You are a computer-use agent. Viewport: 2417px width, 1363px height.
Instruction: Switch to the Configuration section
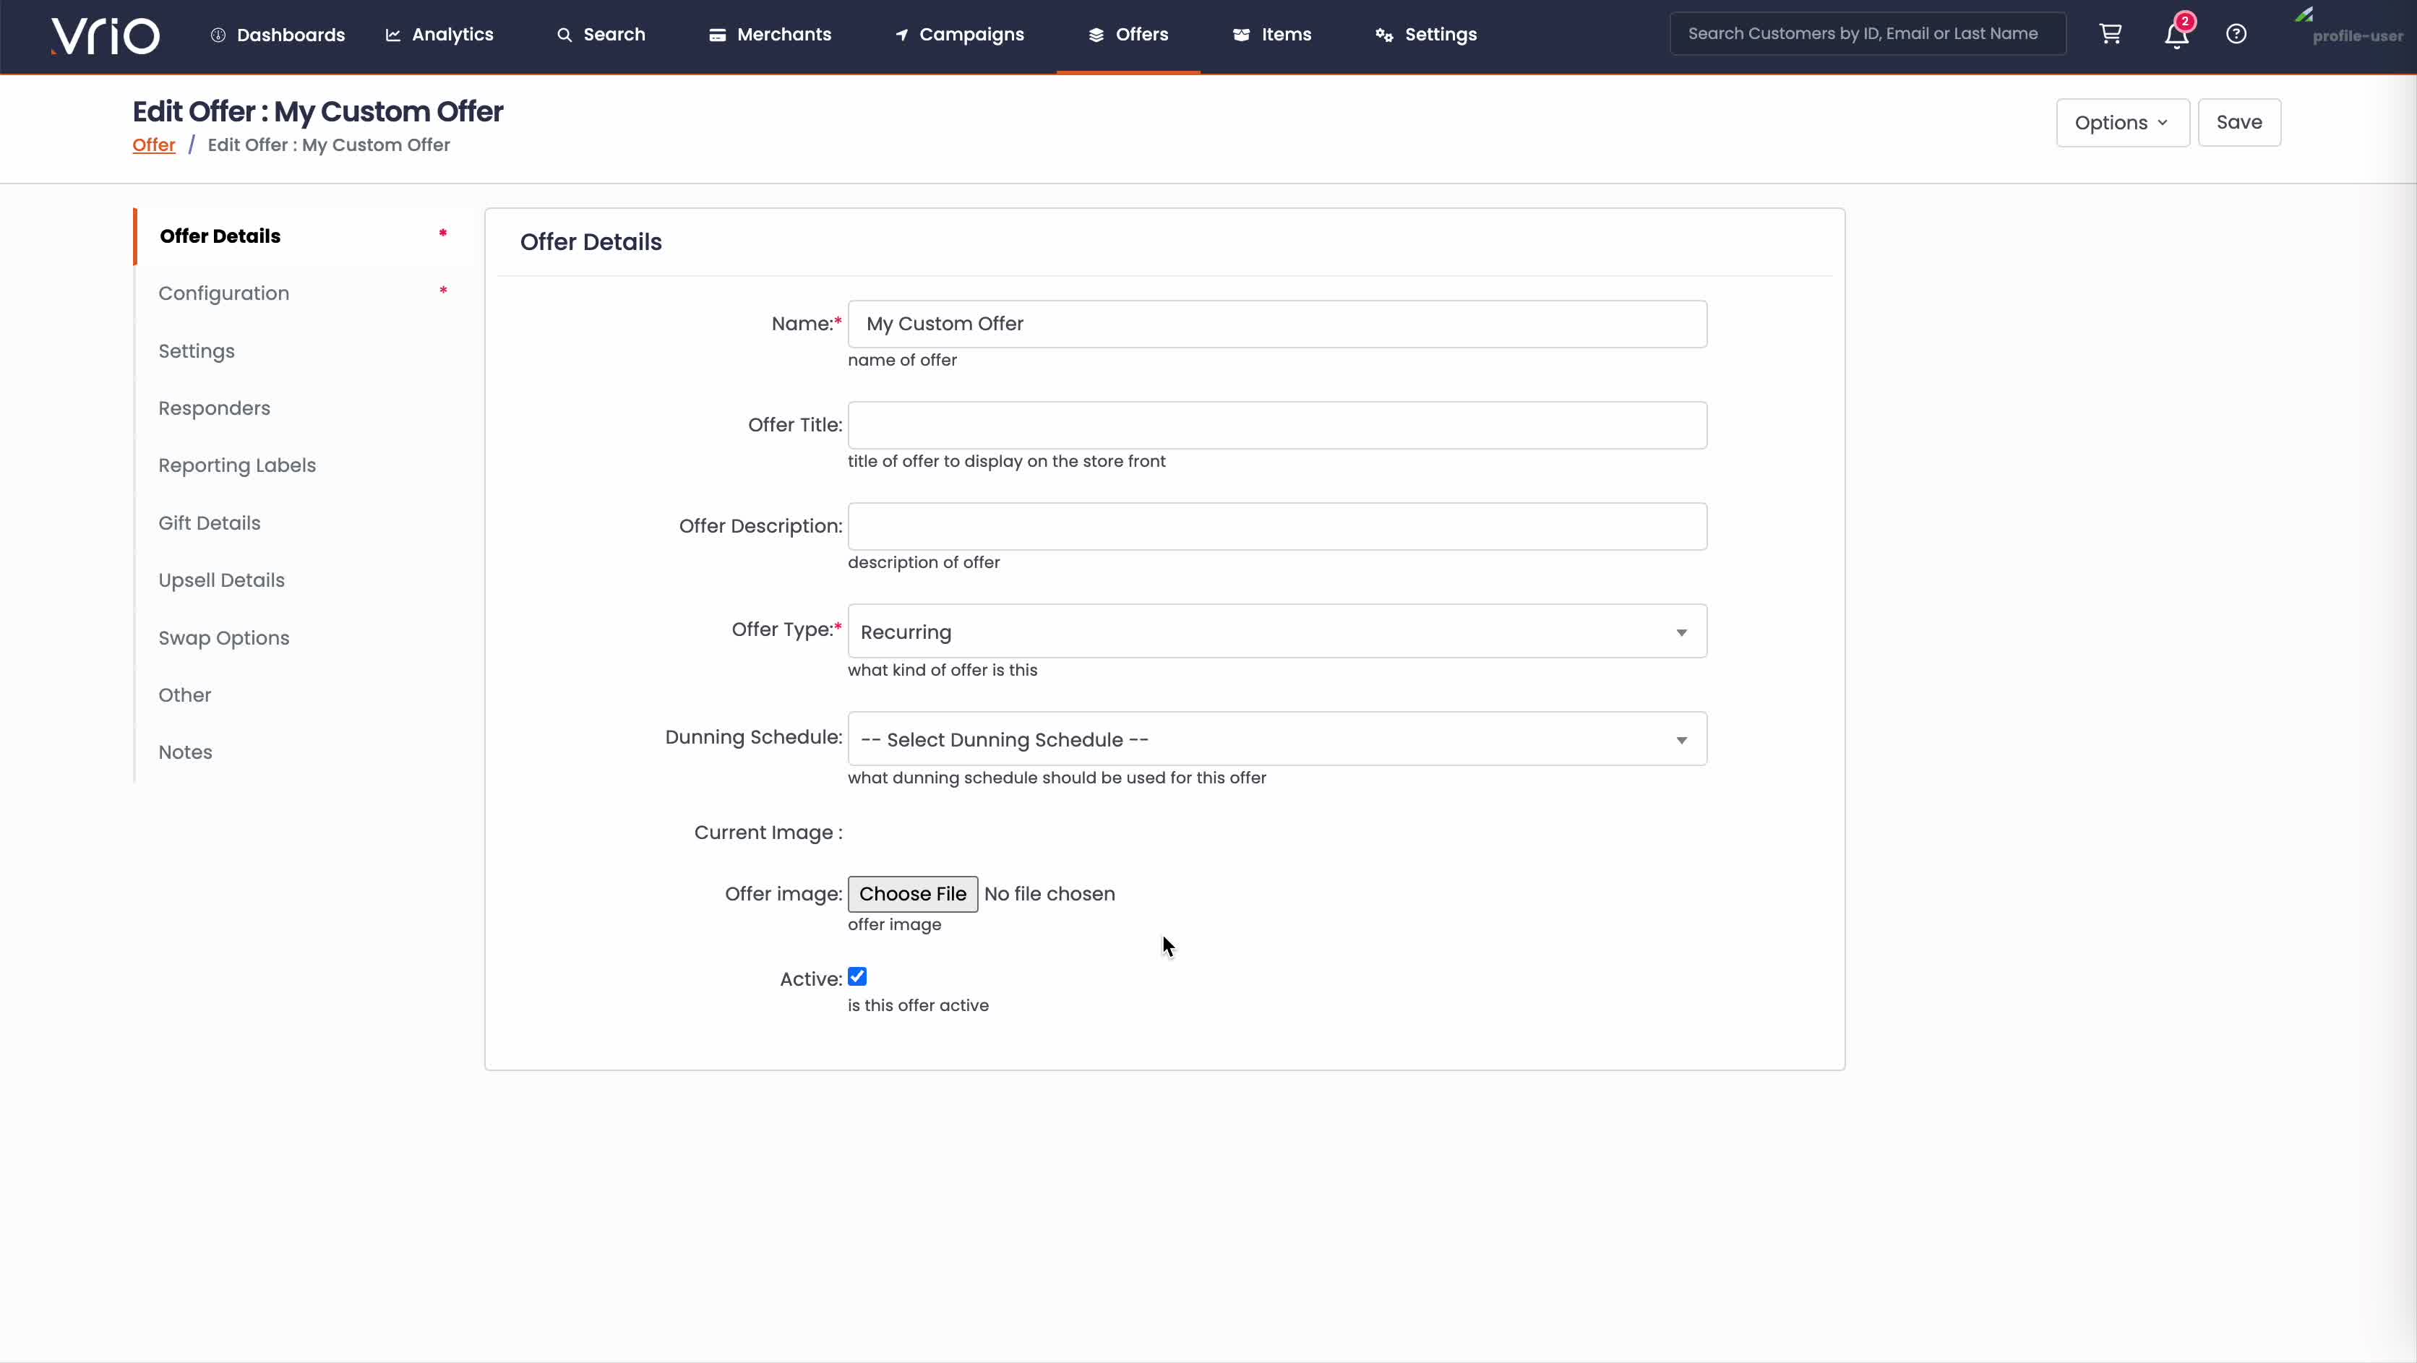point(302,293)
